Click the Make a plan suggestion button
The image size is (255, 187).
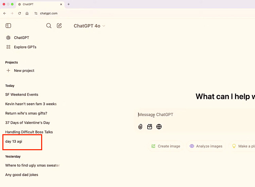pos(242,146)
